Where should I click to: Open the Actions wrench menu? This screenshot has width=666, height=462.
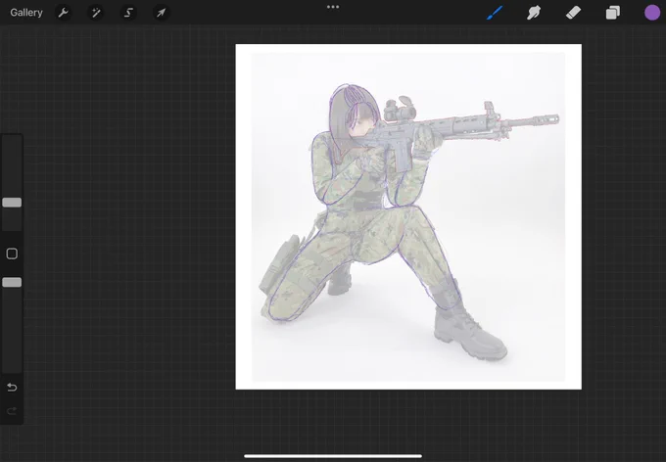tap(64, 13)
